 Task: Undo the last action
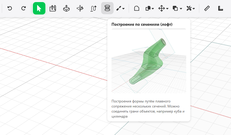pyautogui.click(x=10, y=8)
